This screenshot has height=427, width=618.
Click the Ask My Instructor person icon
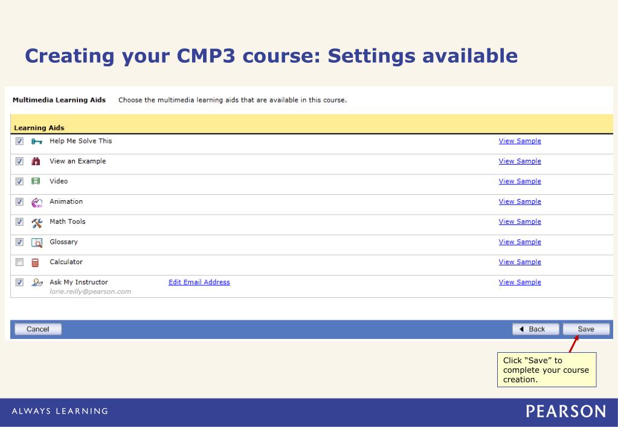tap(37, 282)
